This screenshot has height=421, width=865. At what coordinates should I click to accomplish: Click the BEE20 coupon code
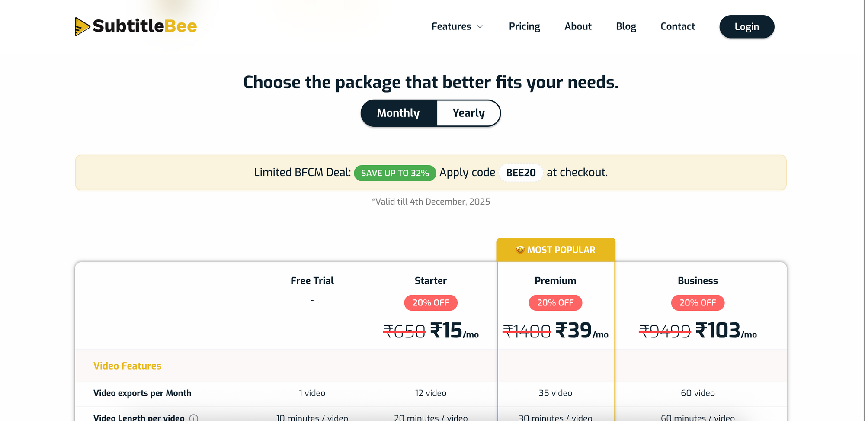point(521,173)
